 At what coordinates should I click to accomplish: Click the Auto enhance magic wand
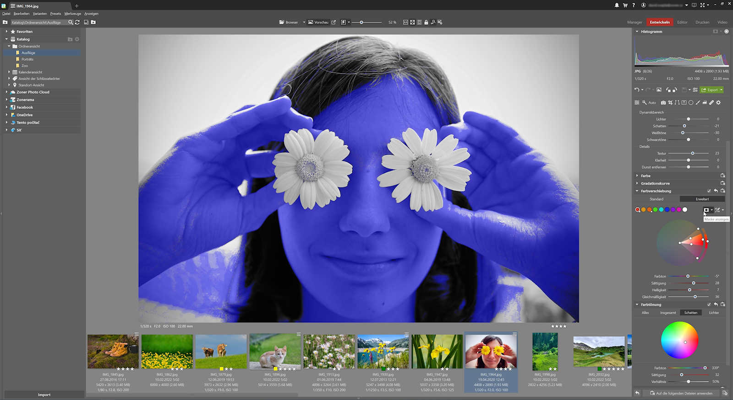[645, 103]
